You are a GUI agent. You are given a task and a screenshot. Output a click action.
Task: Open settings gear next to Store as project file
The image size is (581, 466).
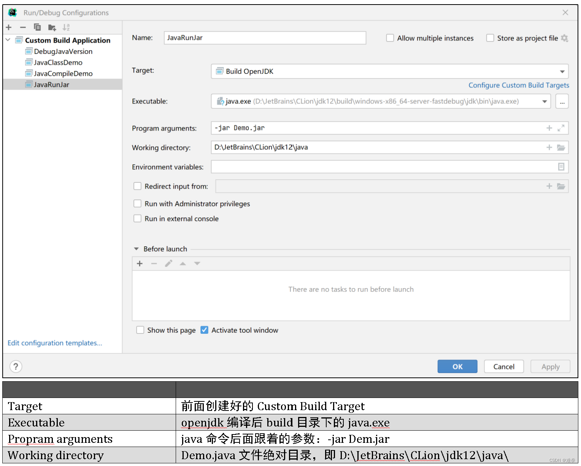[x=565, y=38]
